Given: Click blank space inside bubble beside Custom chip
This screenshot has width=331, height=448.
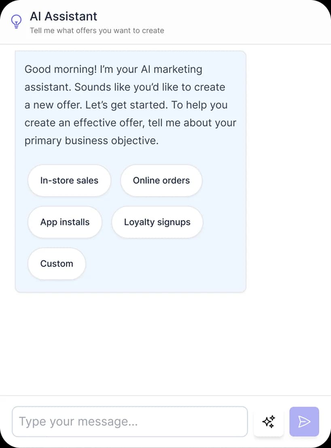Looking at the screenshot, I should [165, 263].
